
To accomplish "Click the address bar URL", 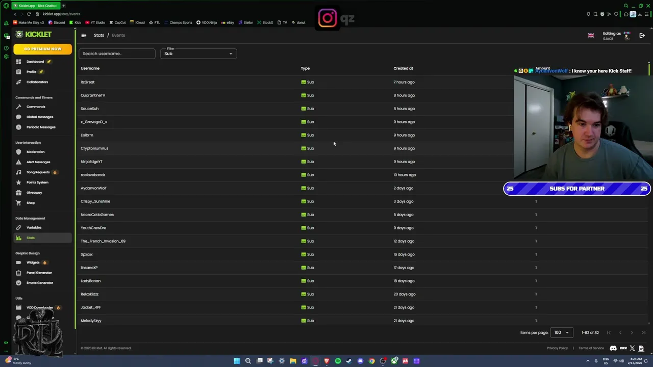I will (61, 14).
